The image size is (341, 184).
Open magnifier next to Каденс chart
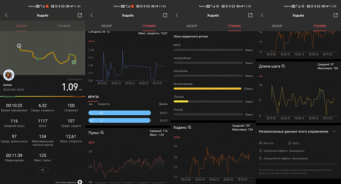tap(190, 127)
